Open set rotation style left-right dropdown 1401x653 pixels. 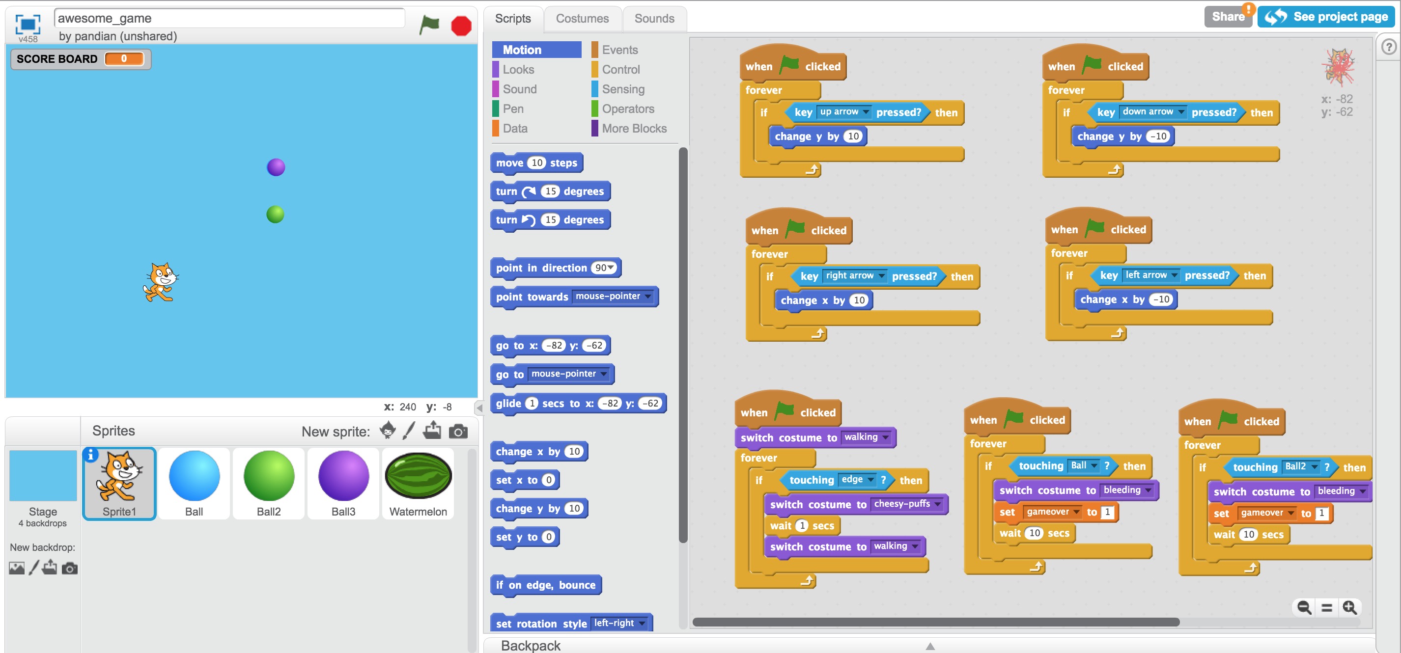click(x=642, y=623)
